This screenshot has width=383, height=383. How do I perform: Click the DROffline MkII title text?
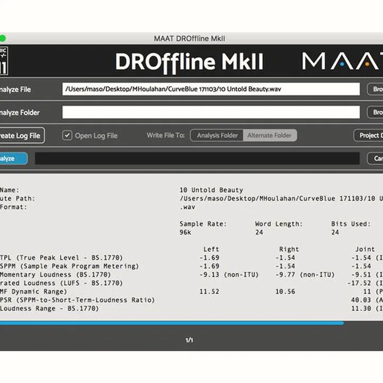189,62
